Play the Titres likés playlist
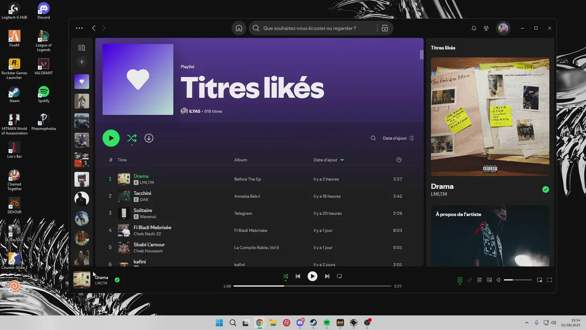The height and width of the screenshot is (330, 586). click(x=111, y=138)
